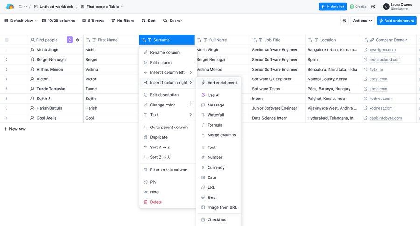Choose Text column type in submenu
The height and width of the screenshot is (226, 420).
pos(218,148)
